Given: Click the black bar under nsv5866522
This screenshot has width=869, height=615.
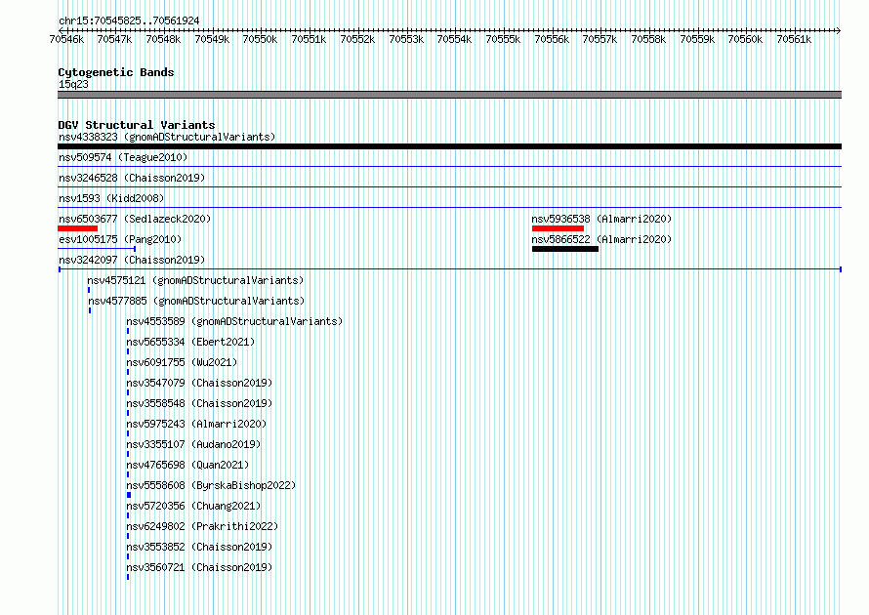Looking at the screenshot, I should point(565,249).
